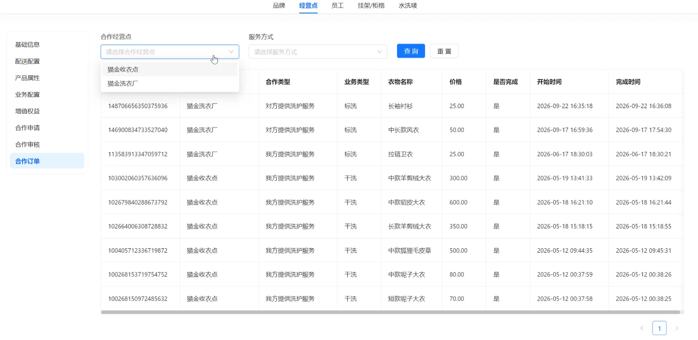
Task: Select page 1 in pagination
Action: click(659, 328)
